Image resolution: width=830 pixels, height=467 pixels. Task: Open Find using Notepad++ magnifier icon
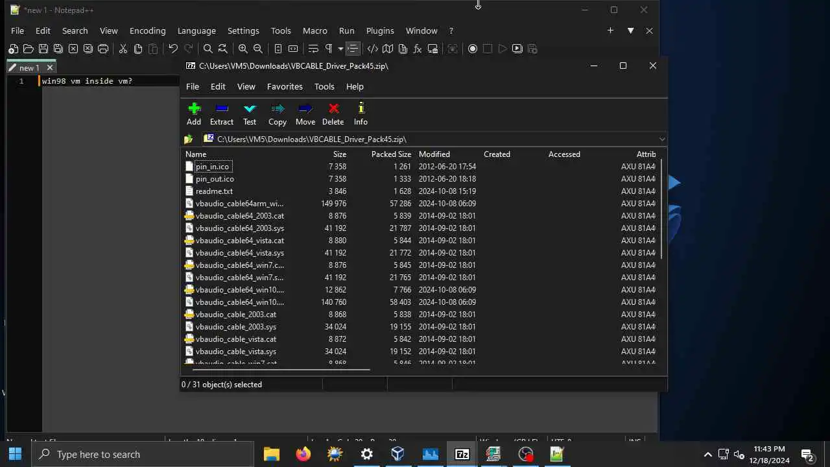[207, 49]
